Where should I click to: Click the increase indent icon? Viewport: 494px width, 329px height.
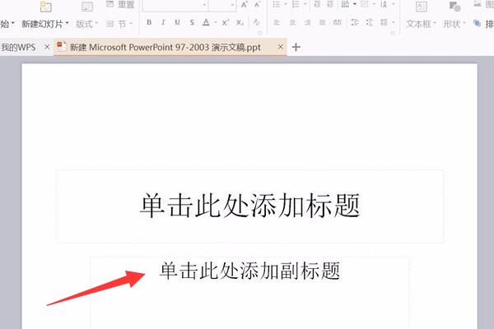(330, 4)
